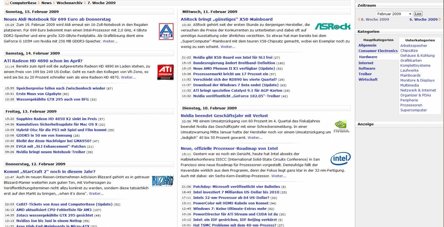
Task: Open Sapphire Radeon HD 4850 X2 sinkt im Preis
Action: pyautogui.click(x=57, y=119)
